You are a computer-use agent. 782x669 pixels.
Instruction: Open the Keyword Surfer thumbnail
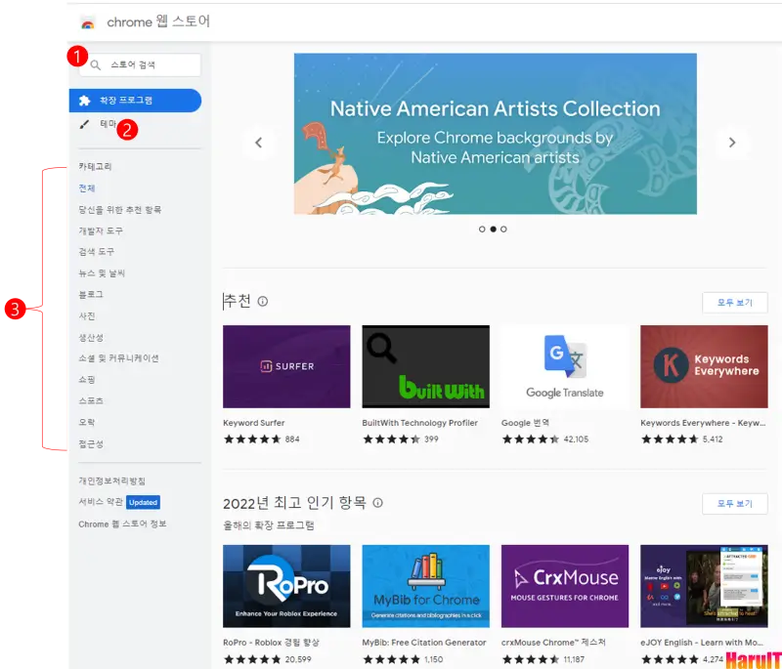(x=286, y=366)
